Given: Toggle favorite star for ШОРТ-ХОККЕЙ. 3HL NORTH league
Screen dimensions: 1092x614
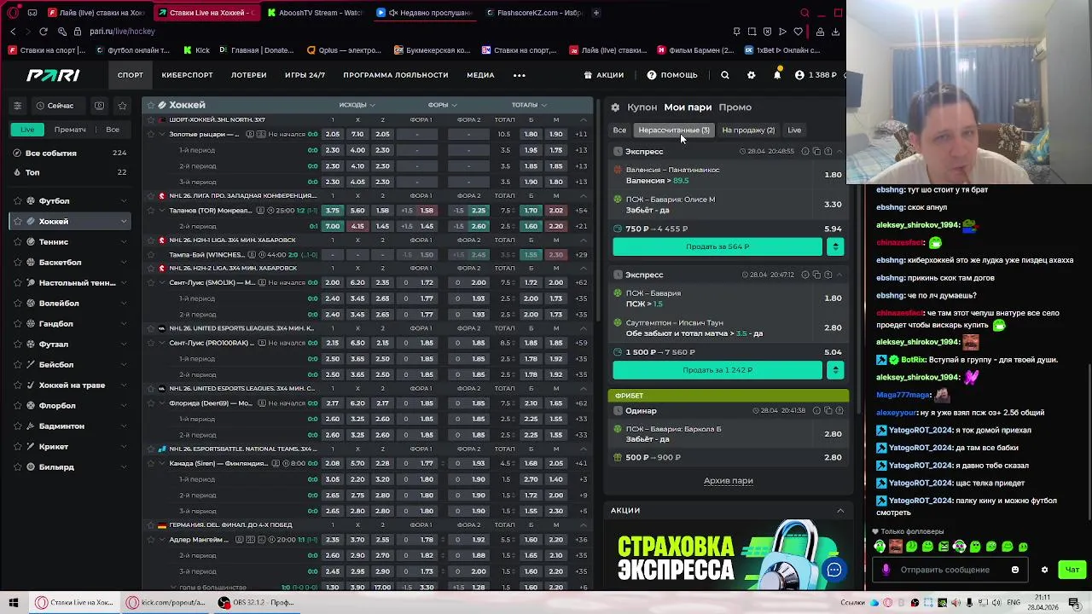Looking at the screenshot, I should [x=151, y=120].
